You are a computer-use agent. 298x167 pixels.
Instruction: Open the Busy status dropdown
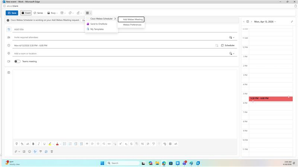53,13
